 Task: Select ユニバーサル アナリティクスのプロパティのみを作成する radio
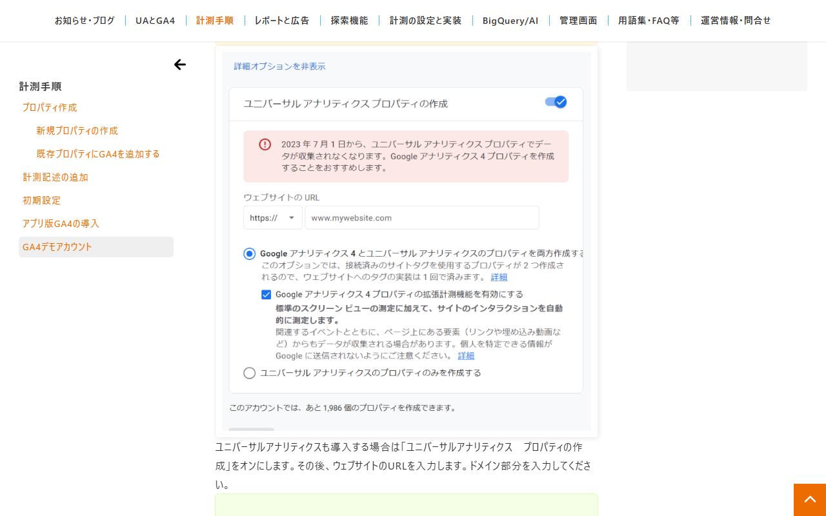250,373
